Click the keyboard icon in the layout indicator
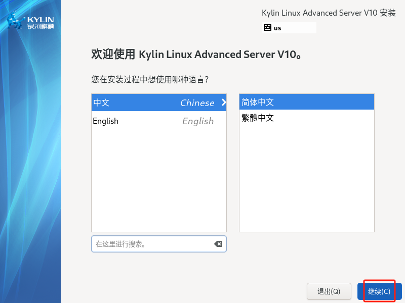This screenshot has height=303, width=405. (267, 28)
